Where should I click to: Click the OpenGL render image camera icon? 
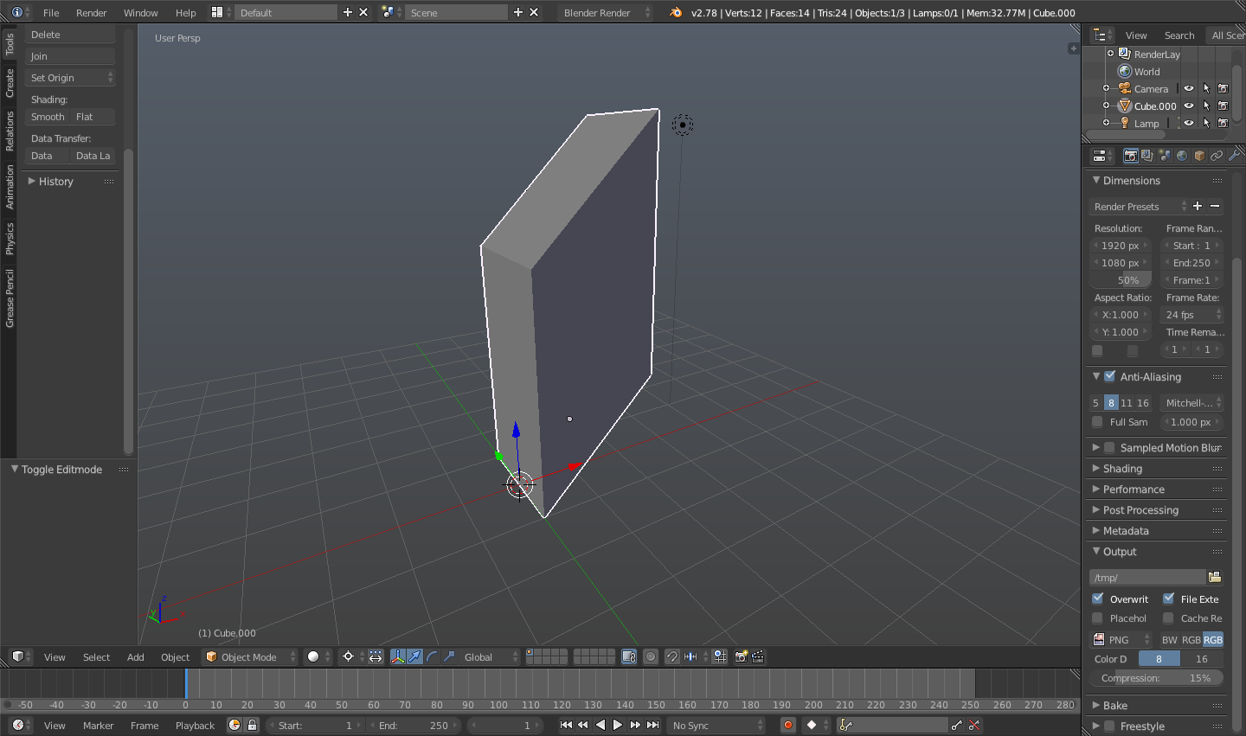click(741, 656)
